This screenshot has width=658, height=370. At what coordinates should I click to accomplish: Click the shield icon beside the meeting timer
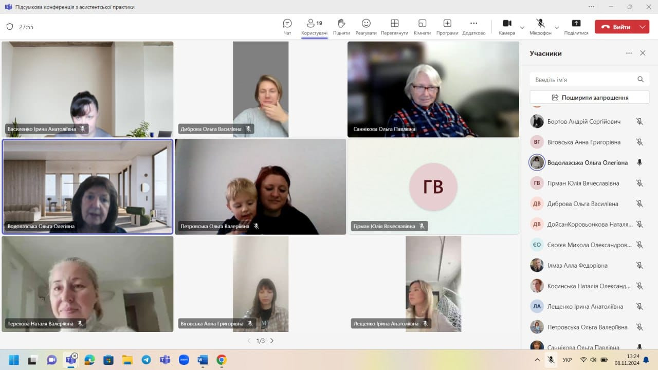click(x=10, y=27)
